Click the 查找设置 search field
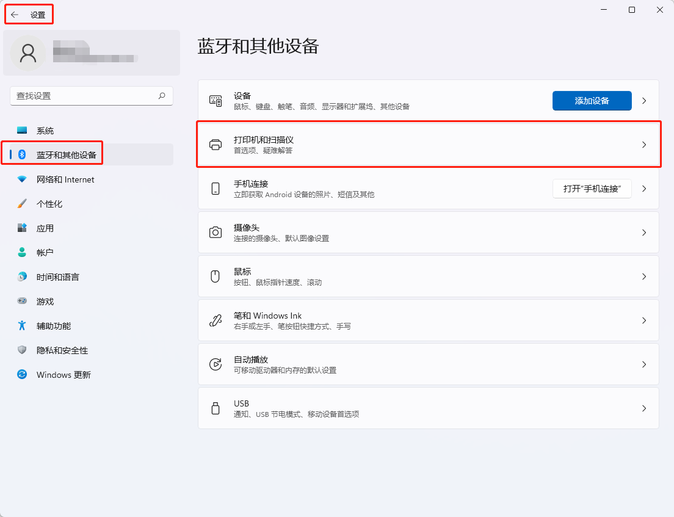 pyautogui.click(x=92, y=96)
